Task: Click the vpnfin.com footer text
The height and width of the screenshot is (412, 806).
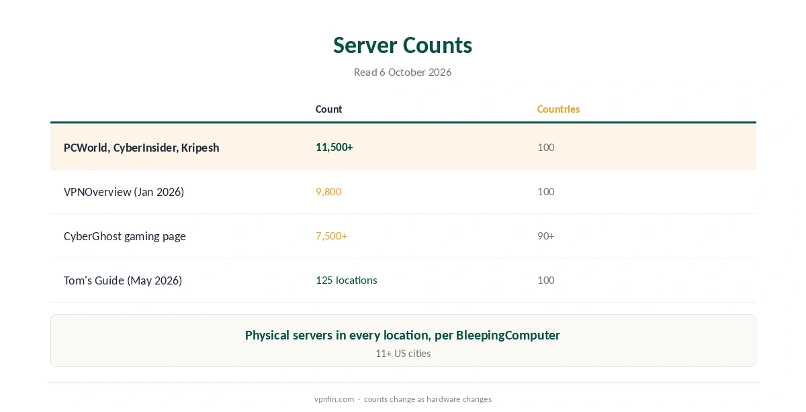Action: coord(334,399)
